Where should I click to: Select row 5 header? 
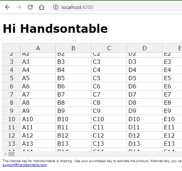pyautogui.click(x=11, y=78)
